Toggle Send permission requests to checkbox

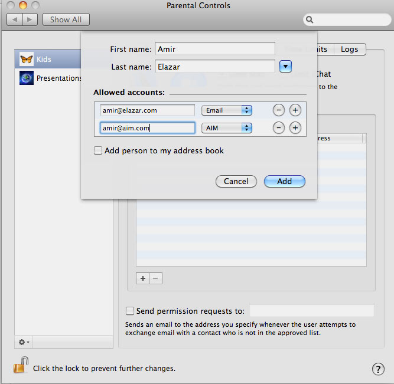pyautogui.click(x=130, y=311)
